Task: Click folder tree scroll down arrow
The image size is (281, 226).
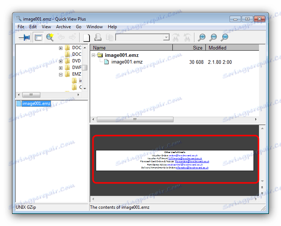Action: pos(85,88)
